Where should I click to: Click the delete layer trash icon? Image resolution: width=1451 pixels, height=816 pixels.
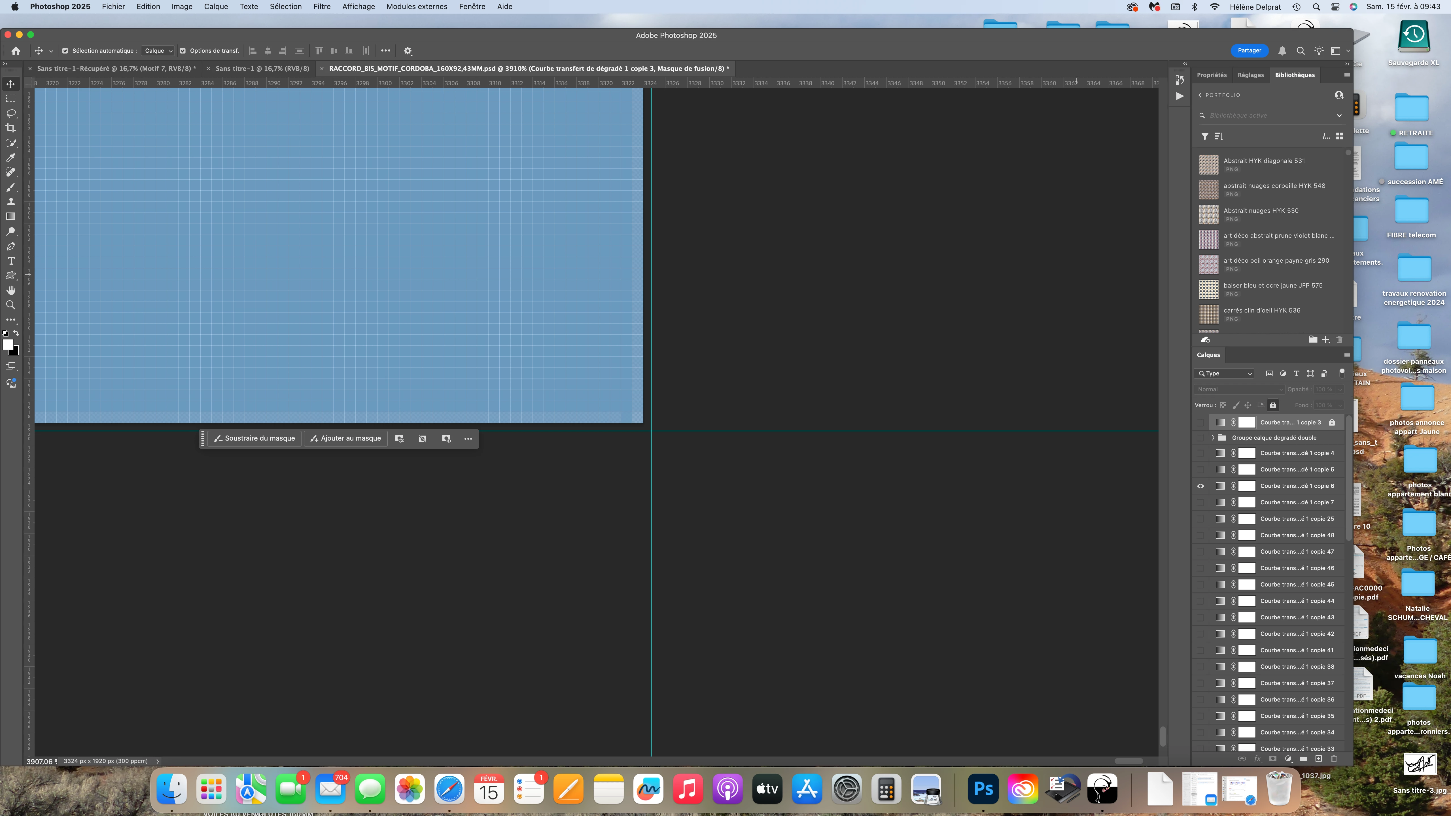(x=1333, y=758)
